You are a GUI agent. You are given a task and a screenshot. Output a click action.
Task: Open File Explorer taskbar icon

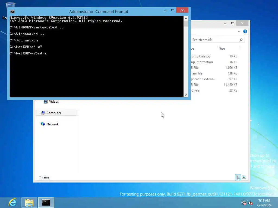pos(29,203)
